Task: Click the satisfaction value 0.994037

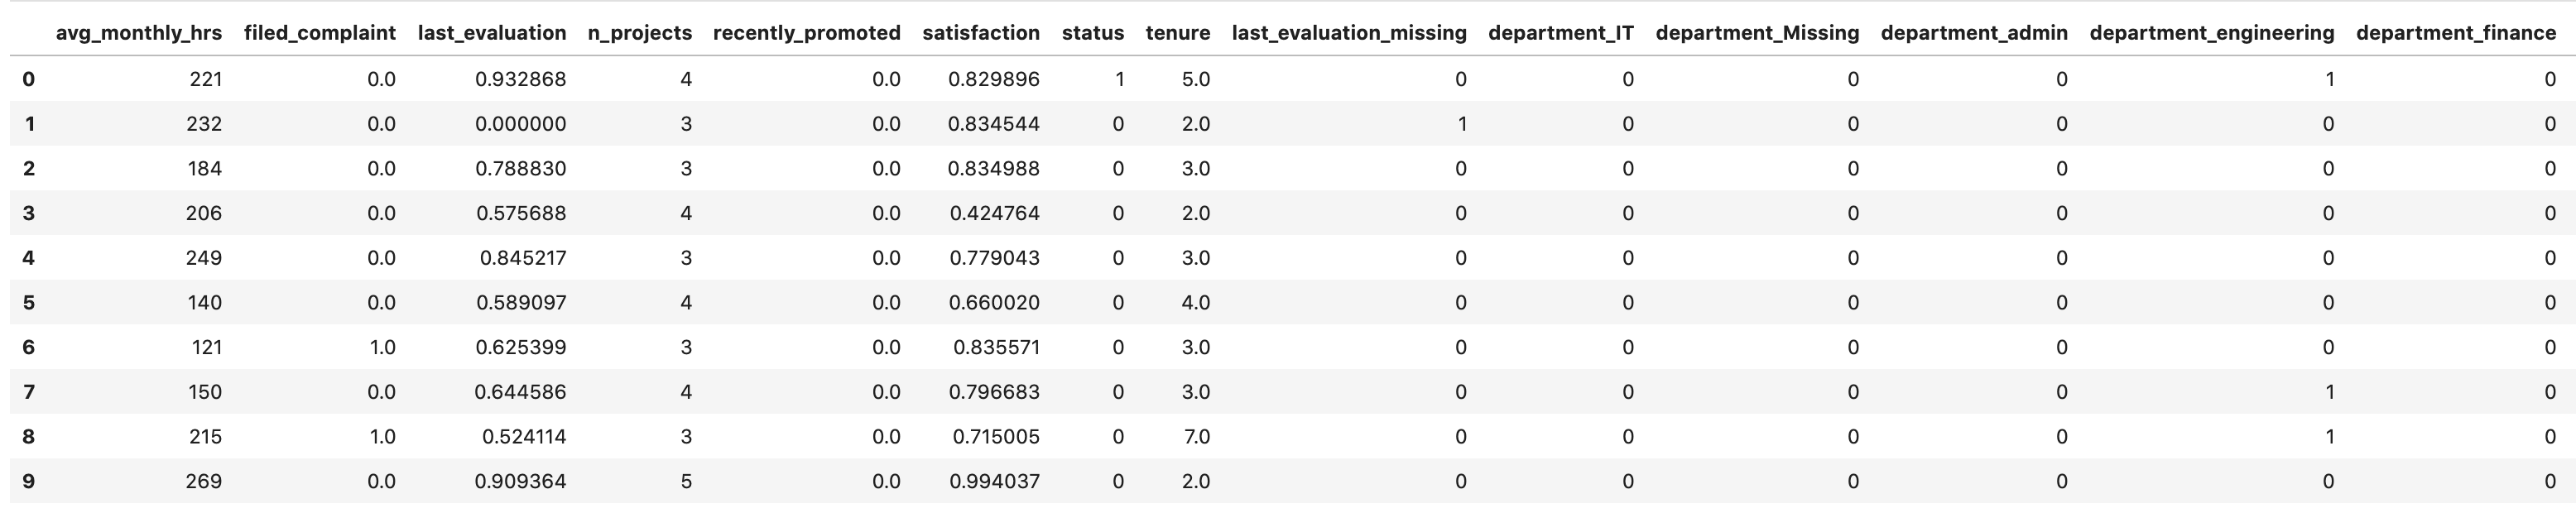Action: 993,482
